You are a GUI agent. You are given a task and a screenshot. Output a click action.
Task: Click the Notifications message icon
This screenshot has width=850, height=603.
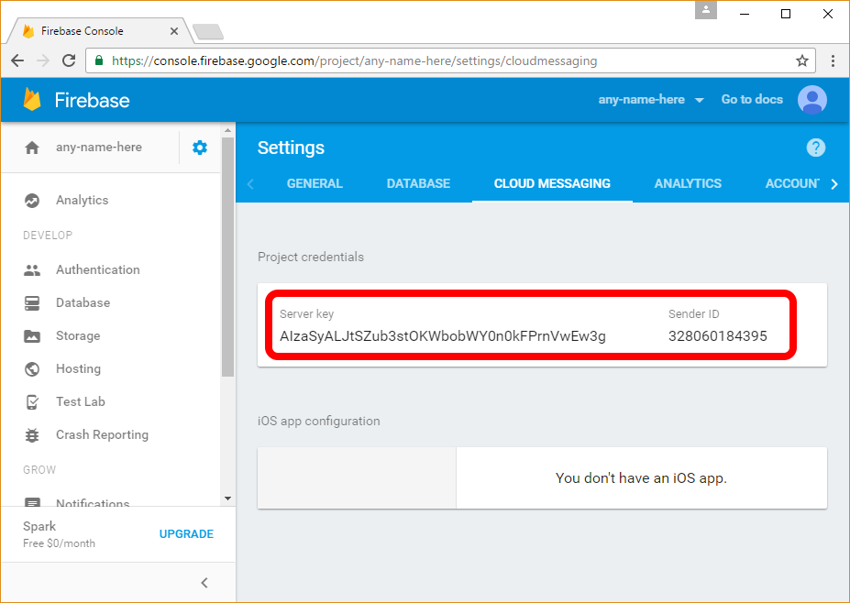pos(32,503)
